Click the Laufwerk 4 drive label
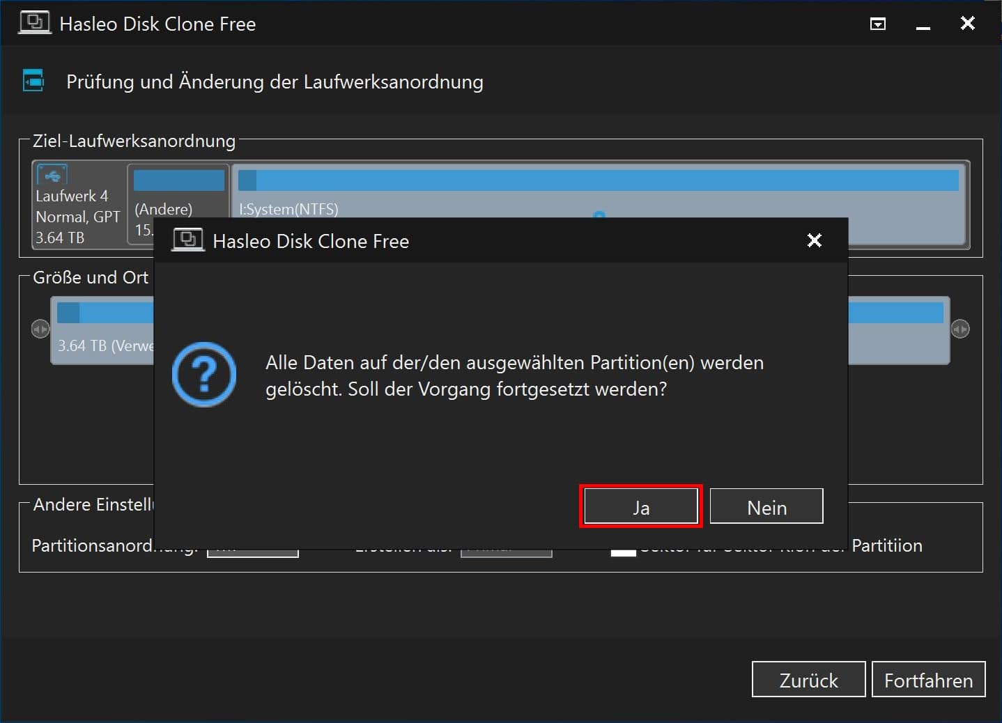Viewport: 1002px width, 723px height. [x=72, y=196]
